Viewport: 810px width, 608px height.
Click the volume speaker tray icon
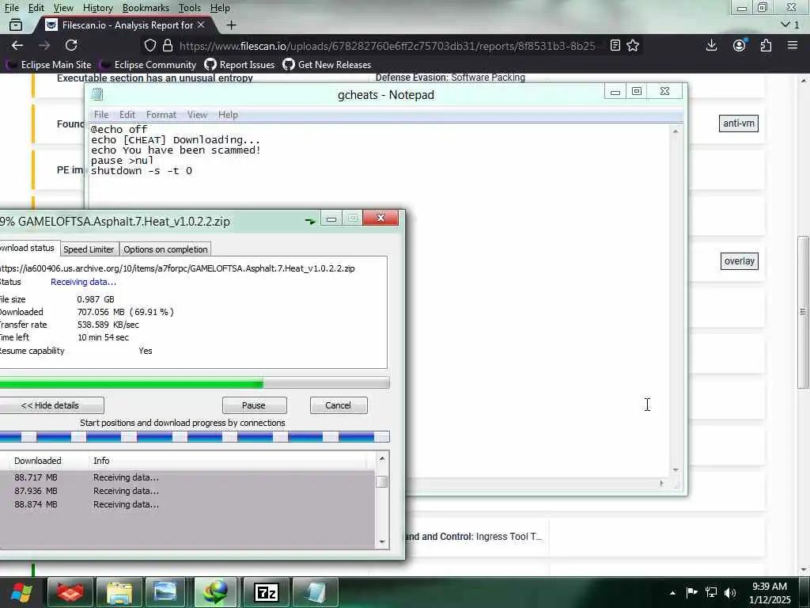[x=730, y=592]
